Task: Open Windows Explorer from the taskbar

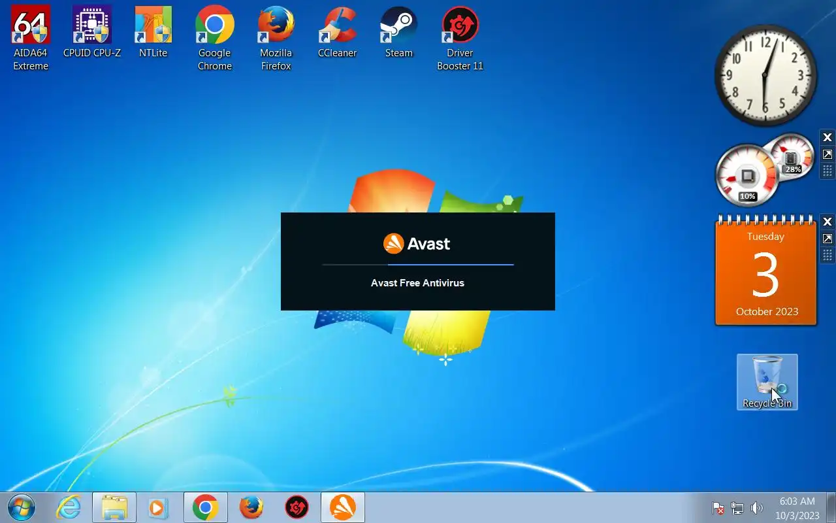Action: pos(114,507)
